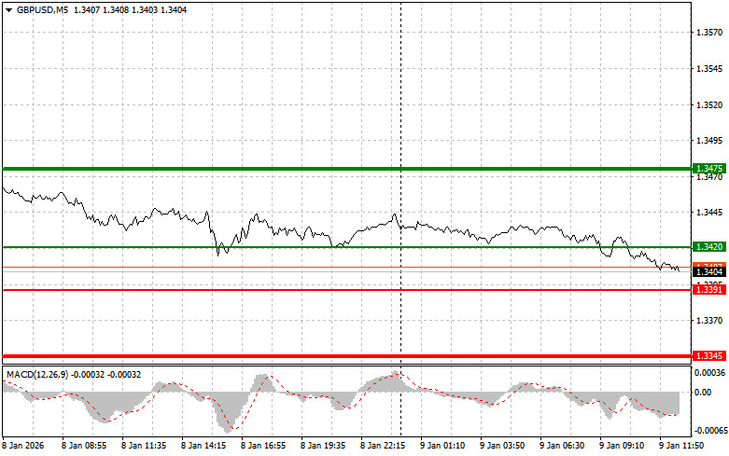Click the 8 Jan 19:35 time label
The height and width of the screenshot is (456, 729).
(323, 446)
